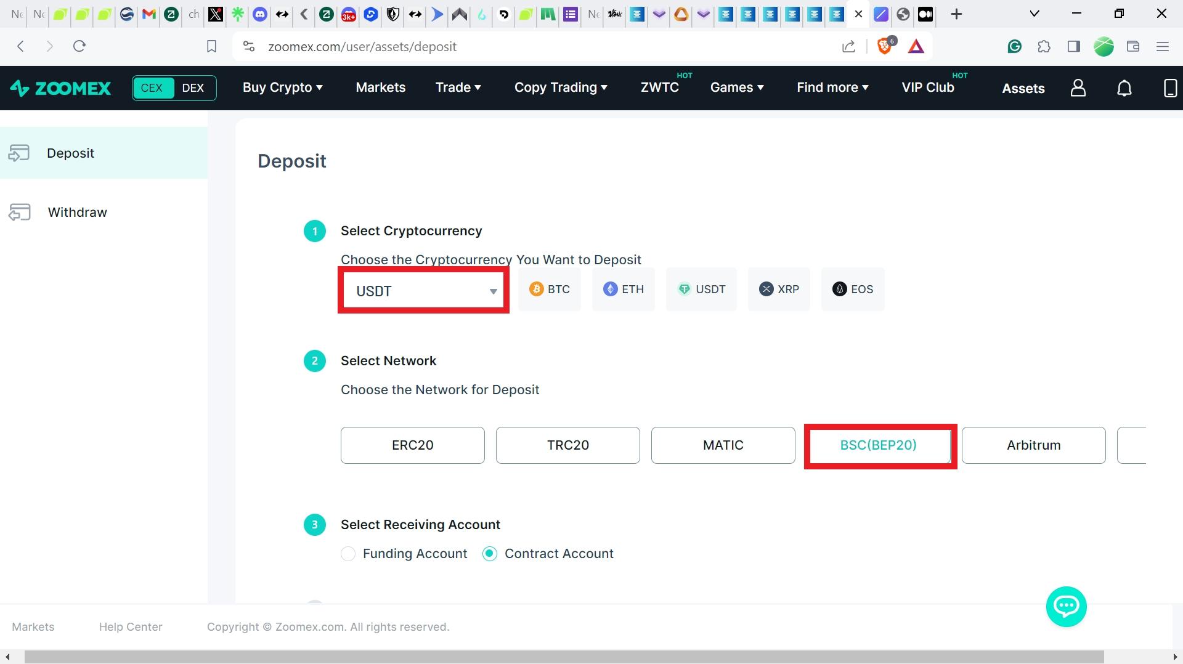Close the current Zoomex tab

(858, 14)
